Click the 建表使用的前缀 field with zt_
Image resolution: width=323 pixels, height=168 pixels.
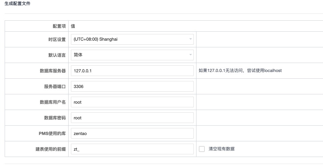[x=132, y=149]
